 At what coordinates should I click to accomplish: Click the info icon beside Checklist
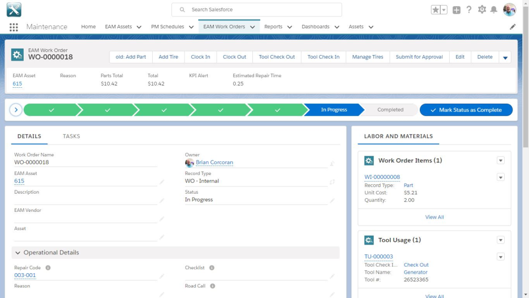pos(212,268)
